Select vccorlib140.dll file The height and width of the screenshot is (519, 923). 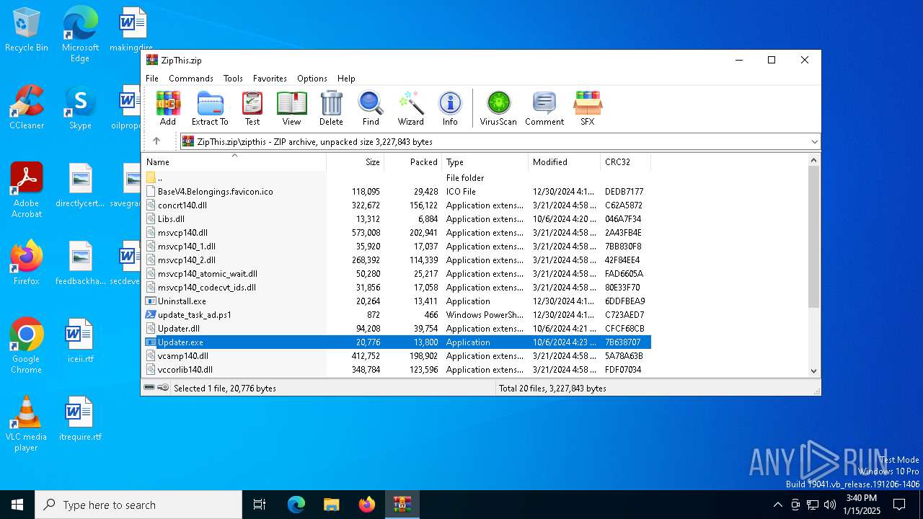tap(397, 370)
